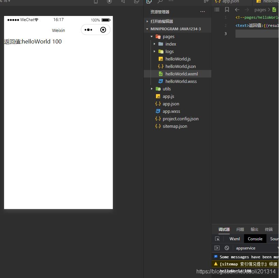Switch to the 输出 panel tab

254,229
